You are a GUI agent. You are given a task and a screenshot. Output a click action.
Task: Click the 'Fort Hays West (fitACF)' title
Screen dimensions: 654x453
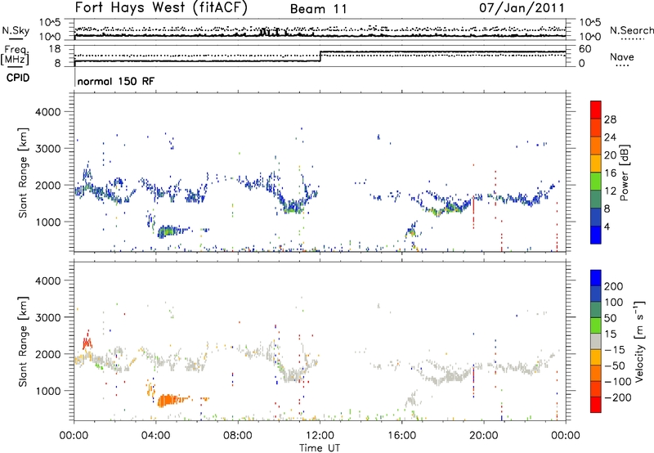161,8
